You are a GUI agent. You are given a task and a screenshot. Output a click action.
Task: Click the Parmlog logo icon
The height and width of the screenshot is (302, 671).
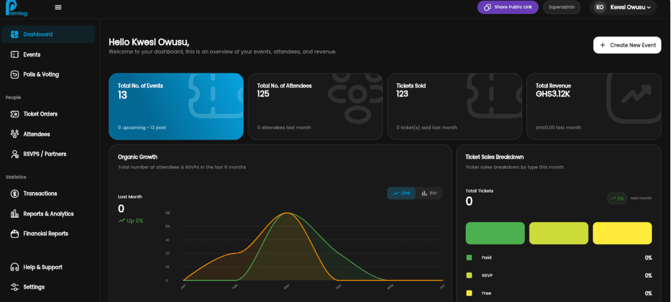tap(16, 8)
